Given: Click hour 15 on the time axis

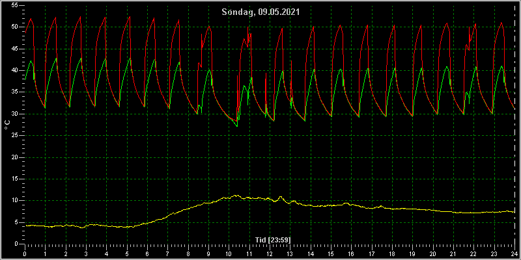Looking at the screenshot, I should (x=331, y=253).
